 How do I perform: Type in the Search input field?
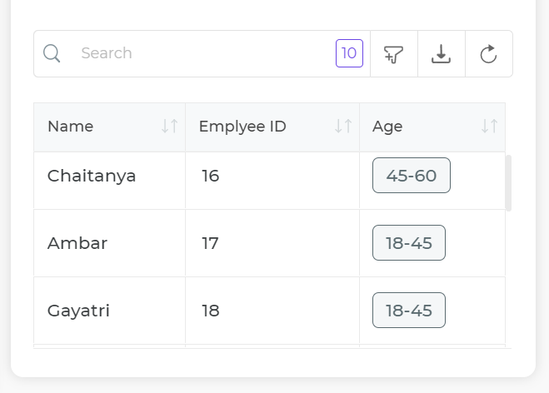click(200, 54)
